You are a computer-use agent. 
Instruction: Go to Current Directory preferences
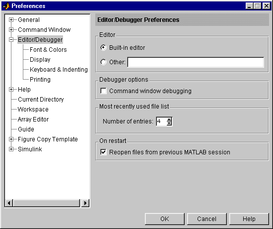pos(41,100)
